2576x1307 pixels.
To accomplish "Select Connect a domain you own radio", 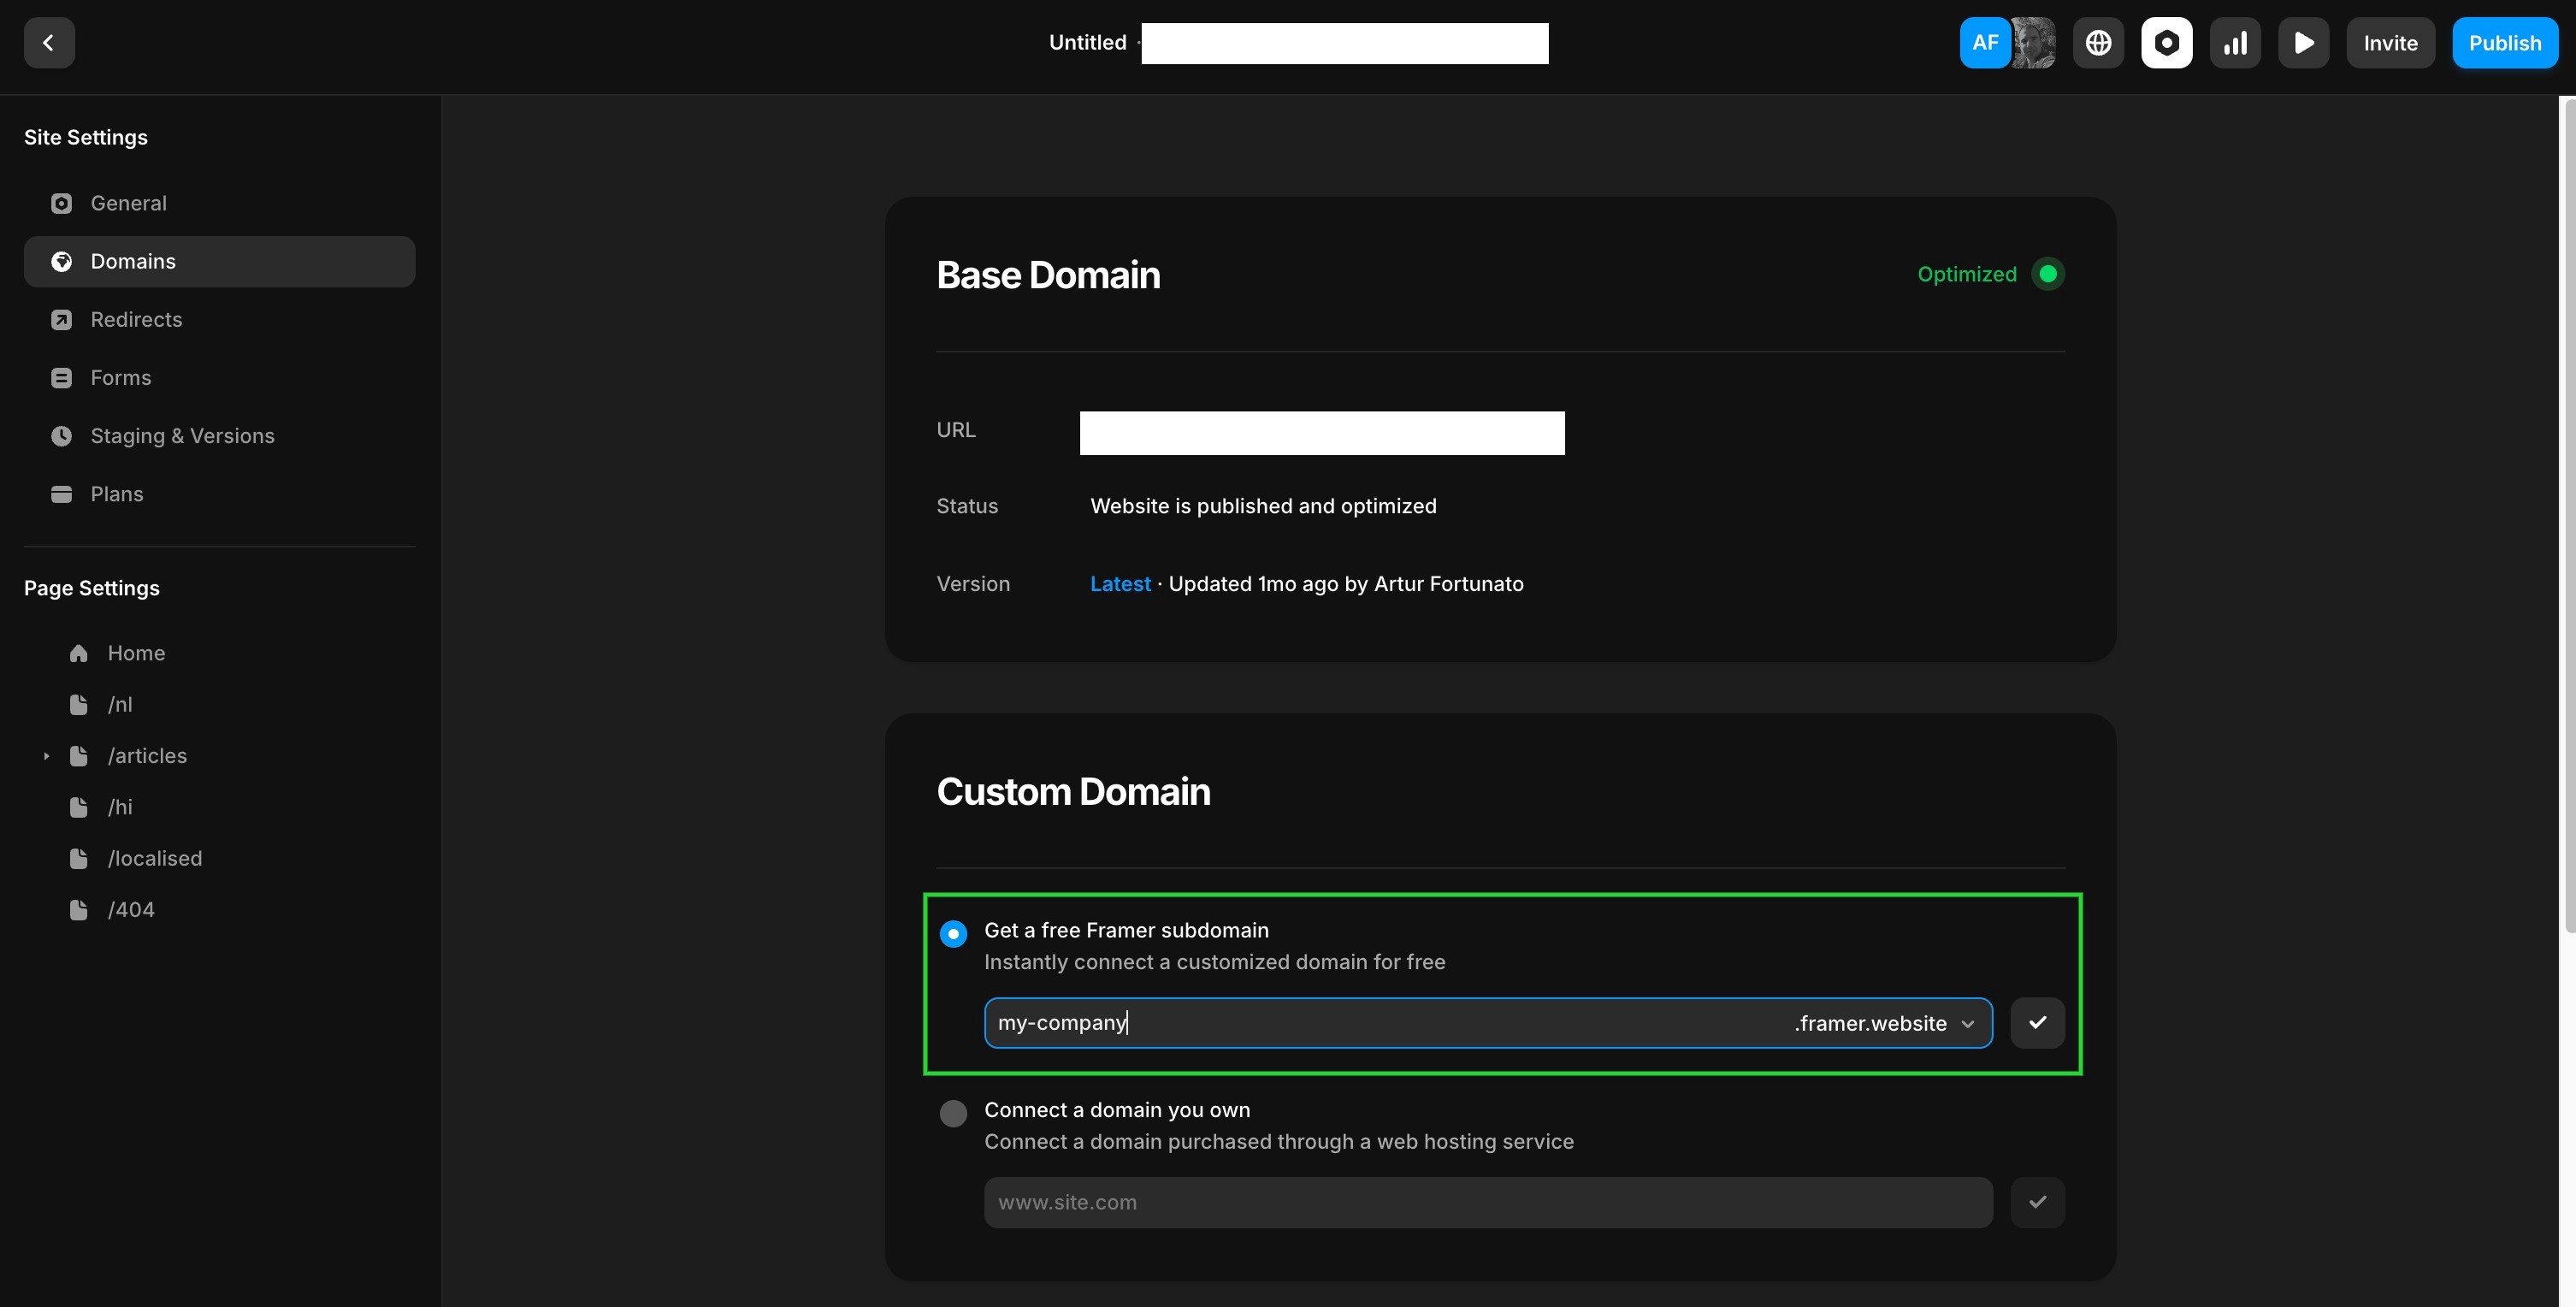I will tap(953, 1113).
